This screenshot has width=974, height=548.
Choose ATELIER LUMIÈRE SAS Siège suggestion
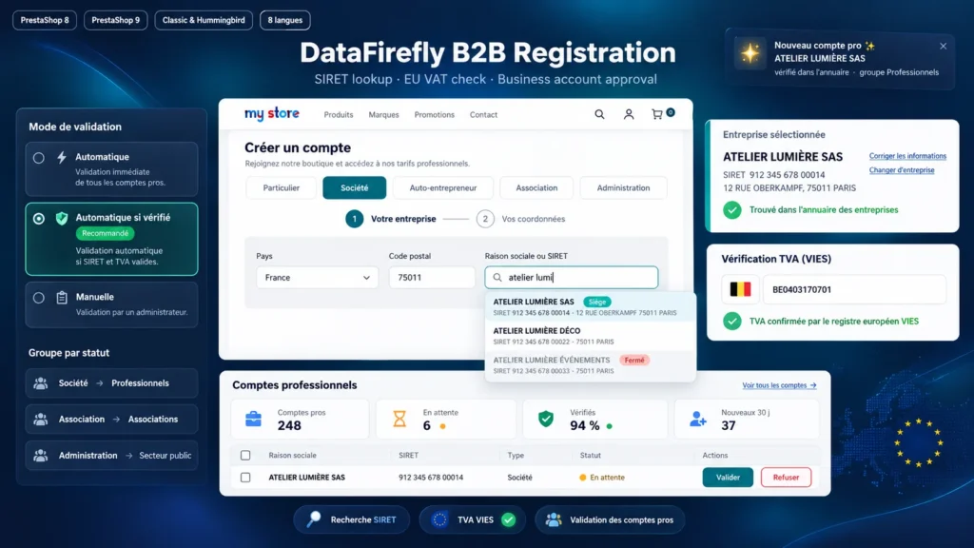[590, 307]
